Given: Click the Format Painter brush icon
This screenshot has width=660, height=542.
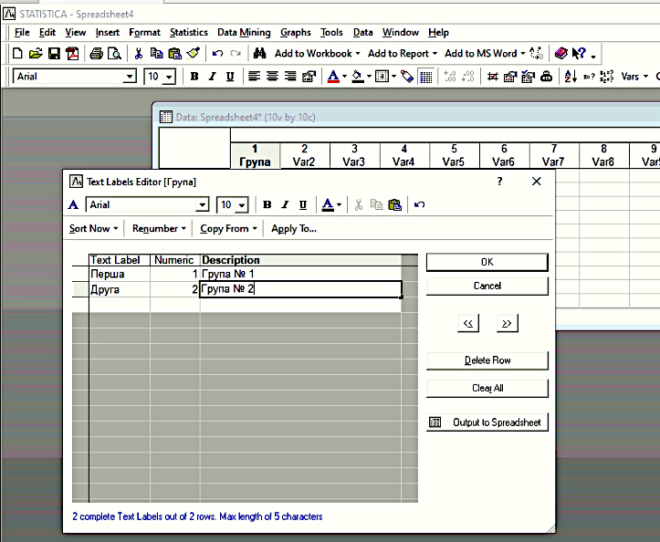Looking at the screenshot, I should 193,54.
